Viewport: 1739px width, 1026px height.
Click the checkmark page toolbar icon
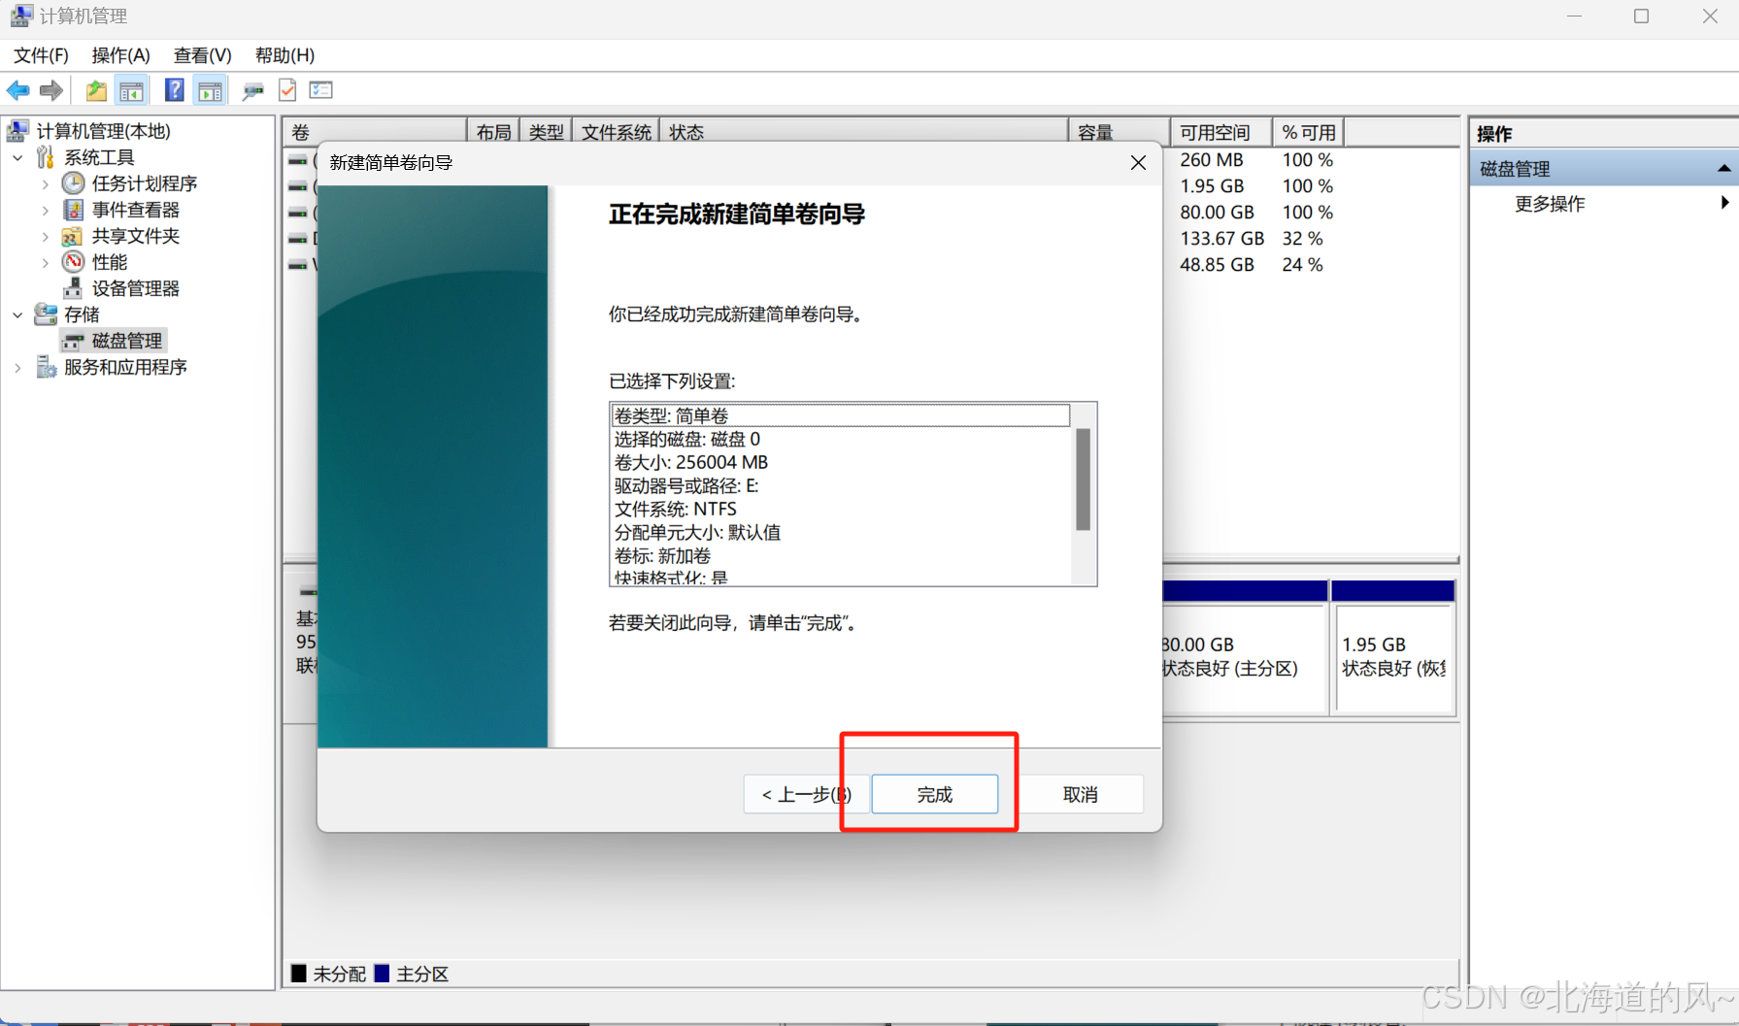[287, 90]
